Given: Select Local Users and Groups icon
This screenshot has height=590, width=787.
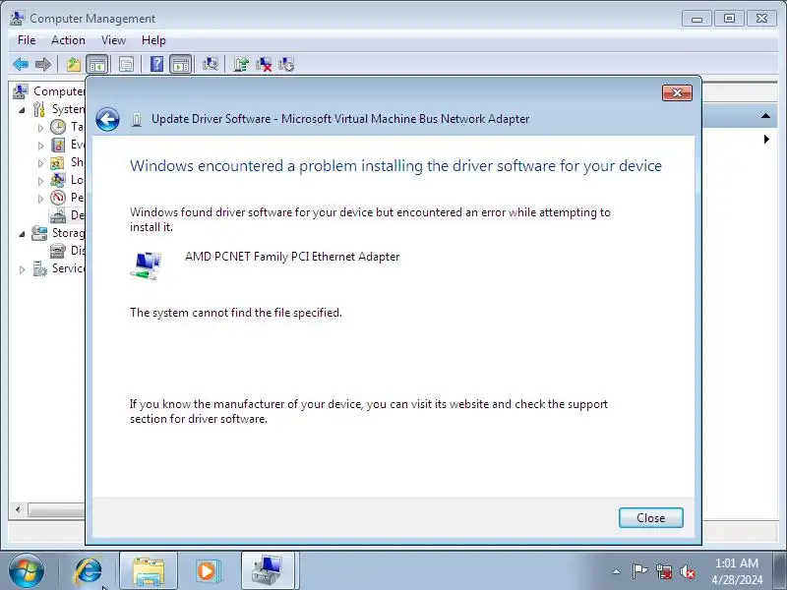Looking at the screenshot, I should click(58, 180).
